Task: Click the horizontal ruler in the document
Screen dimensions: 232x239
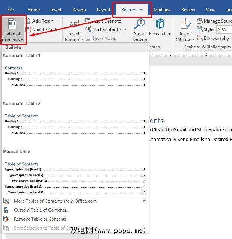Action: [190, 54]
